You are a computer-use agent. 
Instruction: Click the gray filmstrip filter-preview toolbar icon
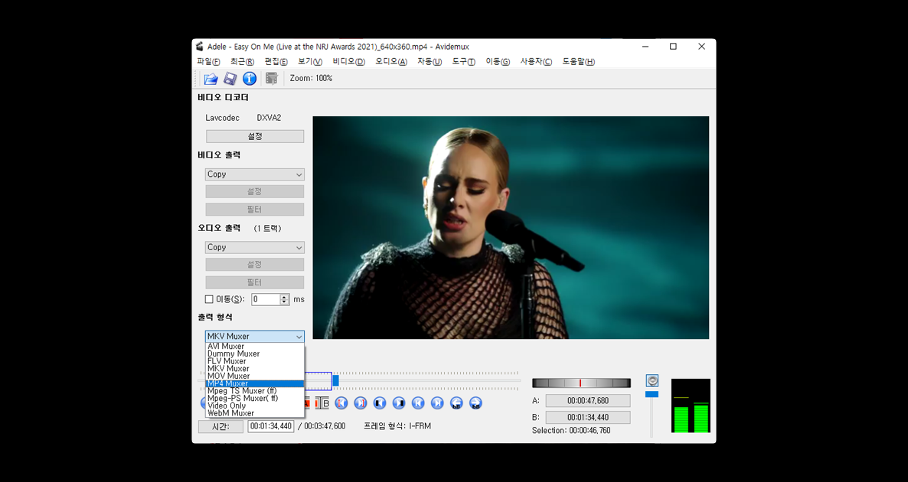click(x=271, y=79)
